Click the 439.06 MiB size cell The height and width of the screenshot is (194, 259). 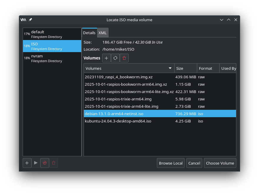pos(186,77)
